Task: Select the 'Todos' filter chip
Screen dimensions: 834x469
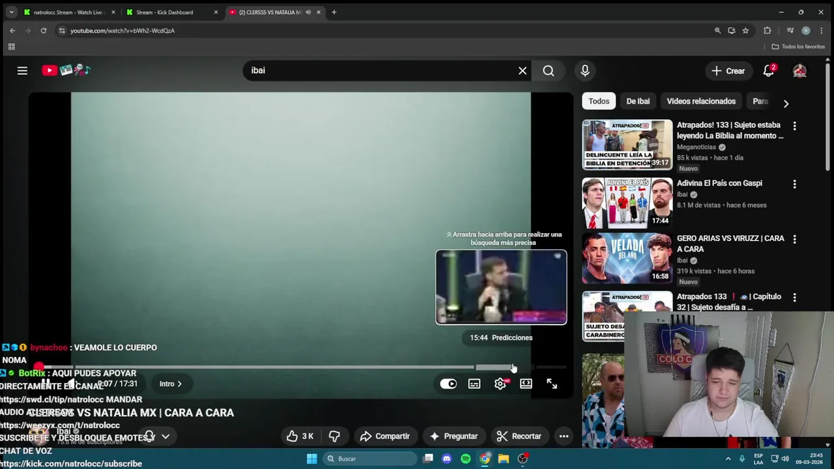Action: coord(599,101)
